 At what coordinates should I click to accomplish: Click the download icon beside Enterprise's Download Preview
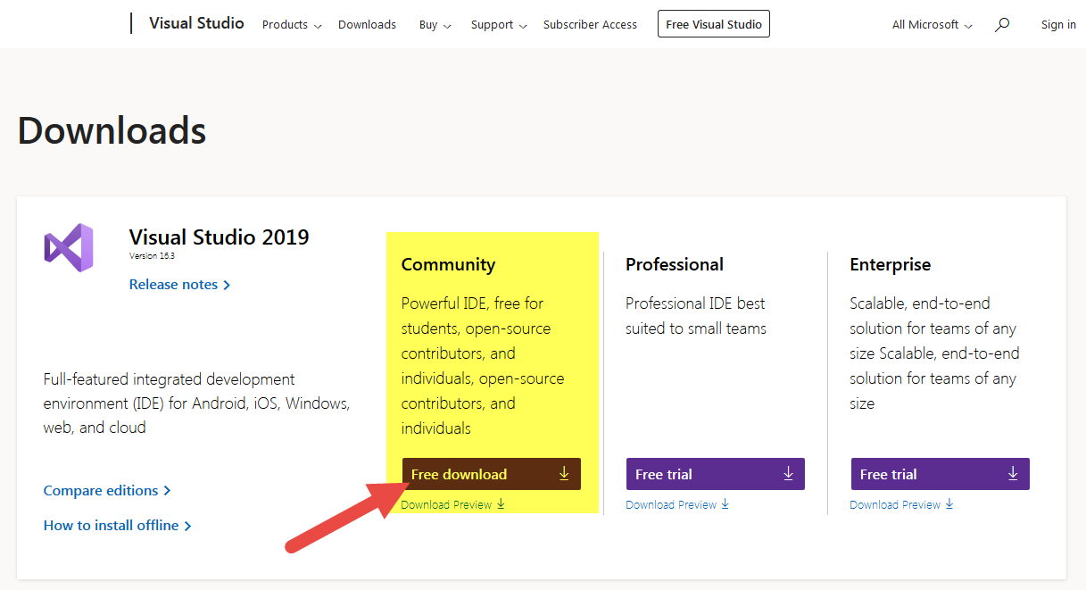pyautogui.click(x=949, y=503)
